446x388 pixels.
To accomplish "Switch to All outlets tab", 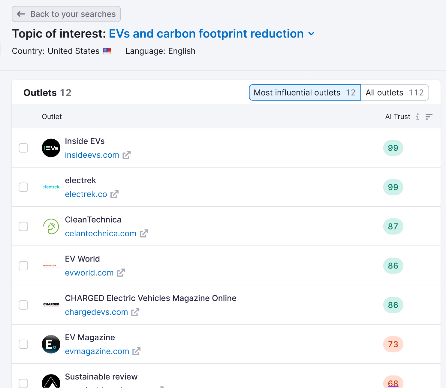I will (394, 92).
